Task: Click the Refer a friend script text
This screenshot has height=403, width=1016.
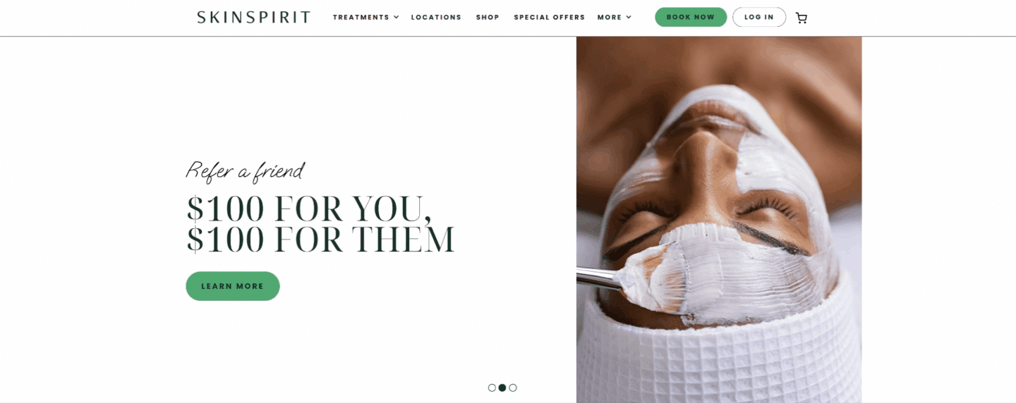Action: click(x=245, y=171)
